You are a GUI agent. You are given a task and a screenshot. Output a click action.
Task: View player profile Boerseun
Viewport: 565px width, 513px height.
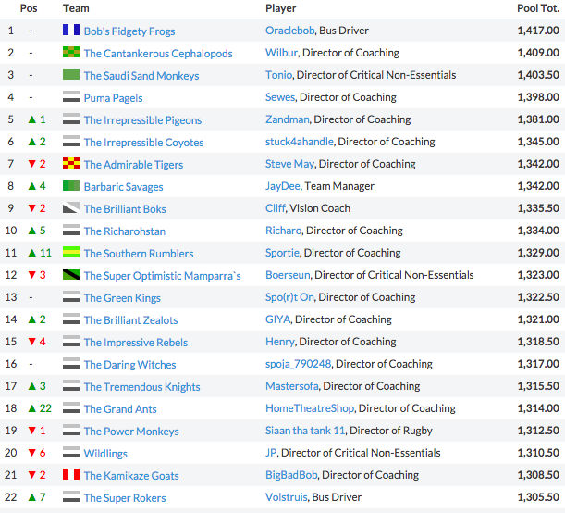click(288, 275)
